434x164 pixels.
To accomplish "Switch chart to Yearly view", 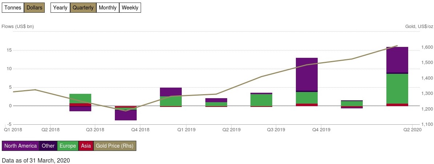I will [x=60, y=8].
